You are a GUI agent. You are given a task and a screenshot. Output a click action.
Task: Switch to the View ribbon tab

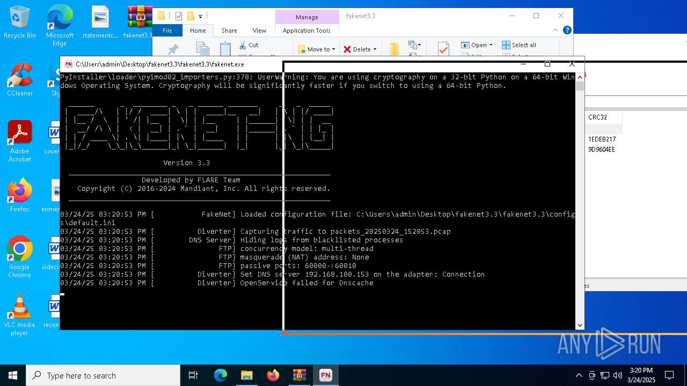(x=259, y=31)
